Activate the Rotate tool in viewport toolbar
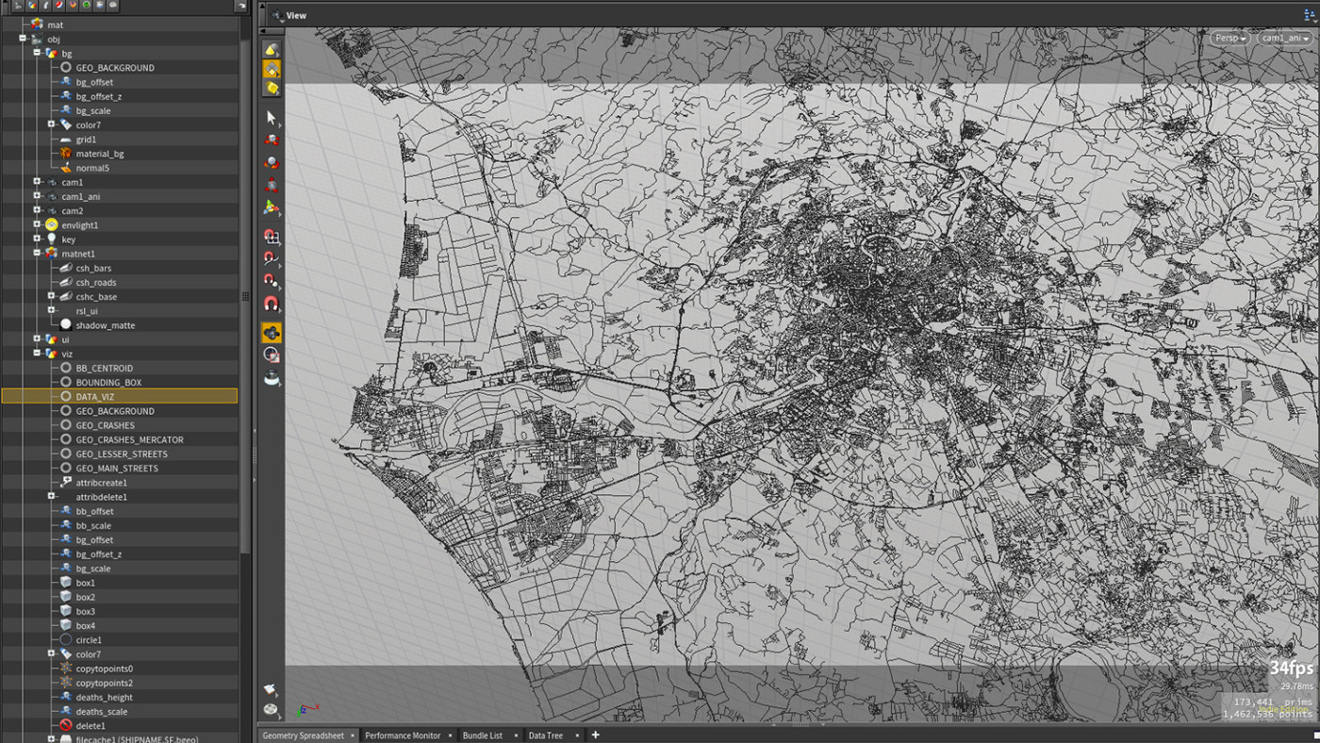Image resolution: width=1320 pixels, height=743 pixels. tap(272, 162)
